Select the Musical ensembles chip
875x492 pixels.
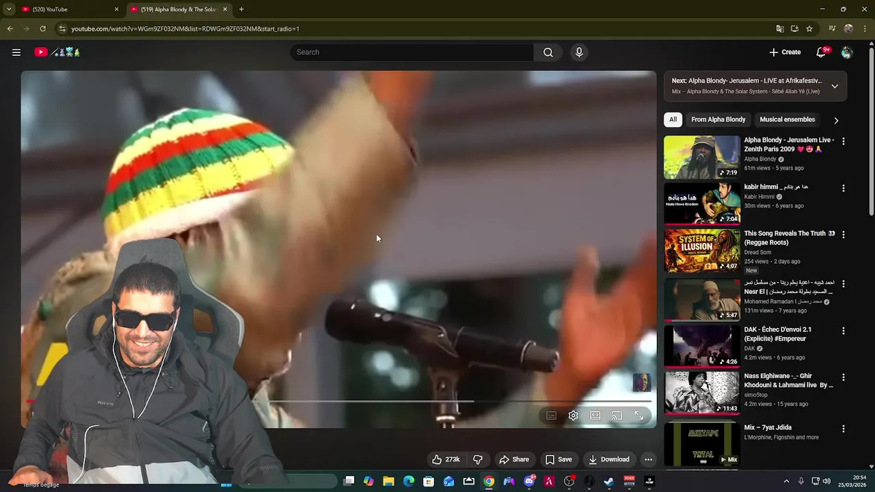(x=787, y=120)
